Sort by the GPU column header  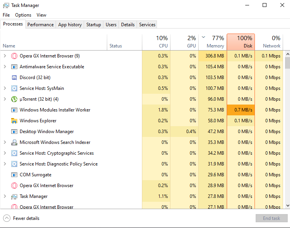(184, 42)
